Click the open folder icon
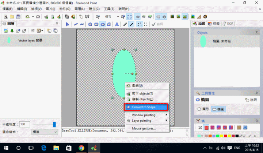The height and width of the screenshot is (153, 263). coord(12,16)
